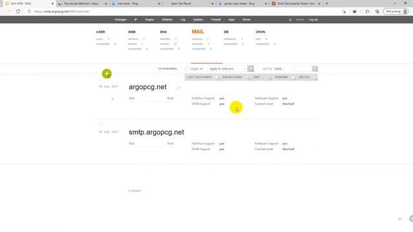Click the small icon next to argopcg.net title

(179, 88)
